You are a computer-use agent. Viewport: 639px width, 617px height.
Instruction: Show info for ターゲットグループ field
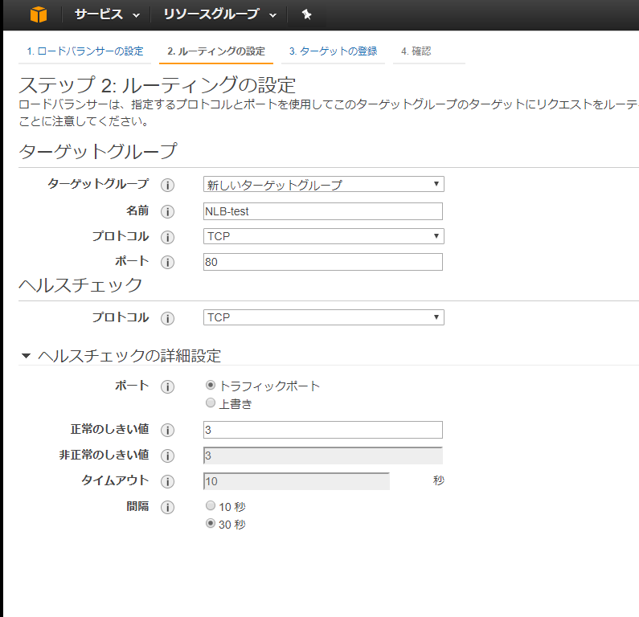click(167, 186)
